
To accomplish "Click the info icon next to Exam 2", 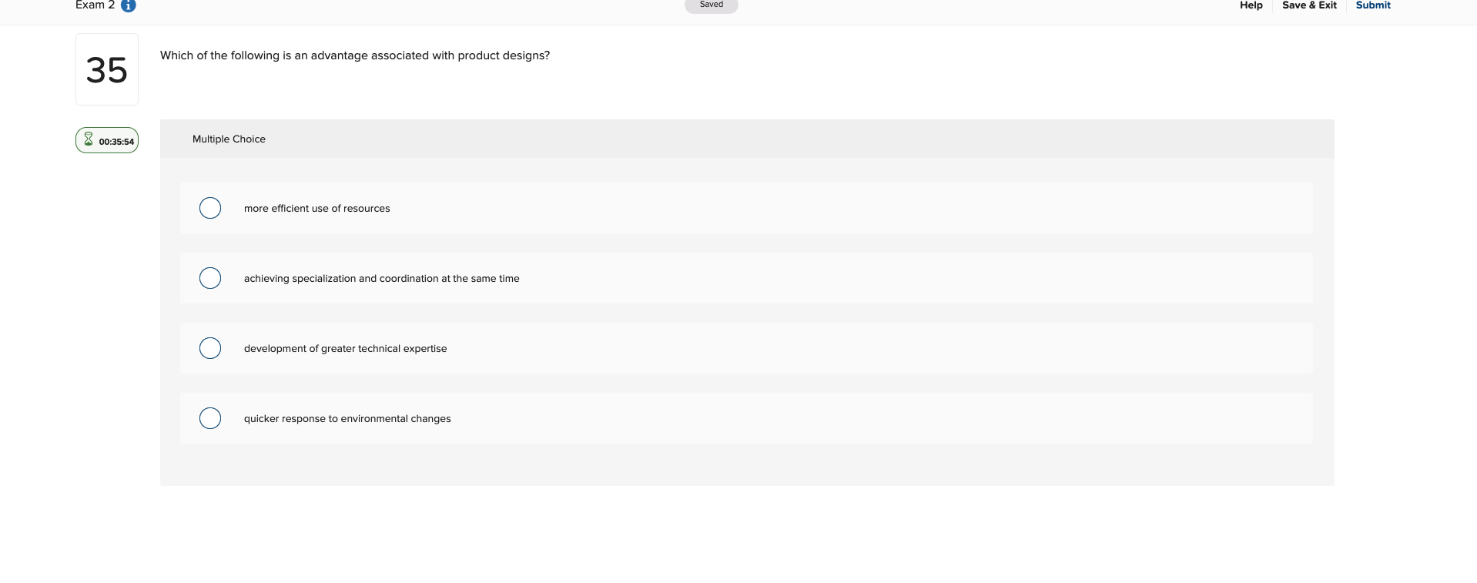I will click(x=128, y=6).
